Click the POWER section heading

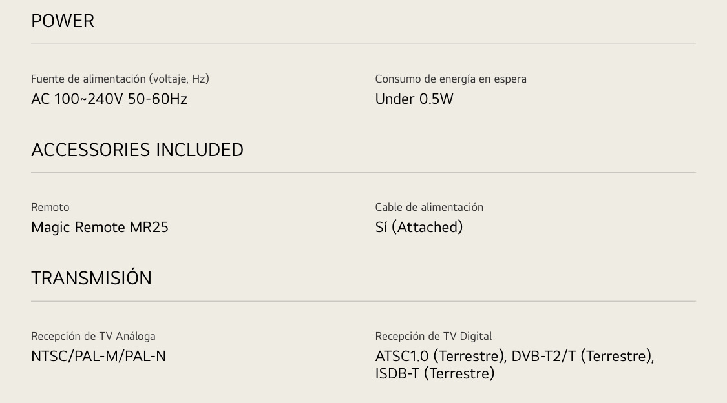click(63, 21)
